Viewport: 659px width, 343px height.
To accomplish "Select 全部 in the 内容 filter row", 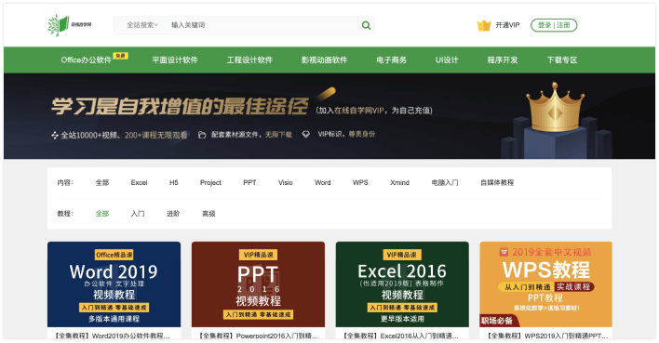I will tap(102, 182).
